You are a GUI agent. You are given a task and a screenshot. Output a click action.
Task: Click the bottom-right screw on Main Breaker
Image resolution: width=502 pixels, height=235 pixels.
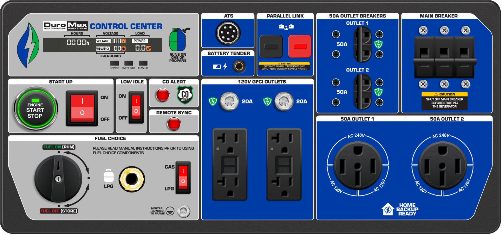[x=466, y=84]
